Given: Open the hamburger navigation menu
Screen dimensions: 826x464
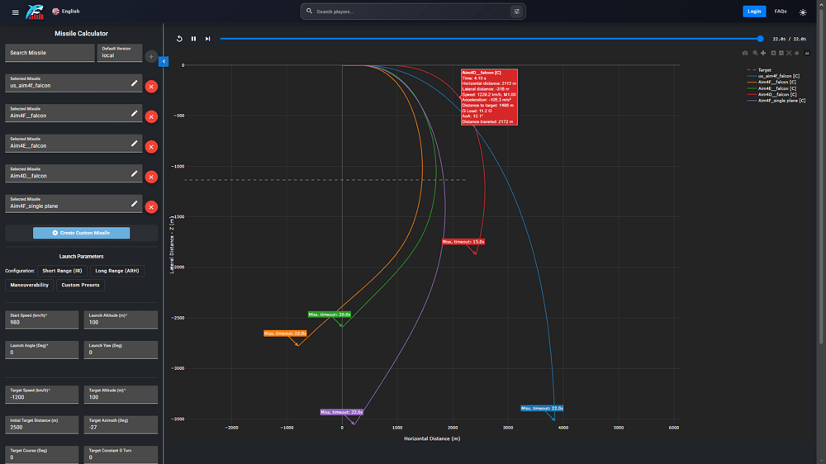Looking at the screenshot, I should pos(15,12).
